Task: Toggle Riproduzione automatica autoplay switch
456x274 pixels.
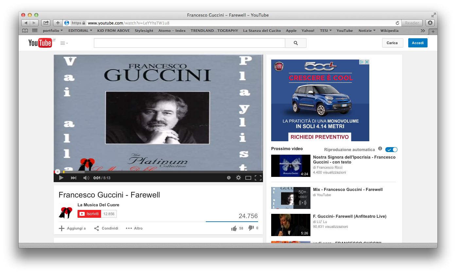Action: pyautogui.click(x=391, y=149)
